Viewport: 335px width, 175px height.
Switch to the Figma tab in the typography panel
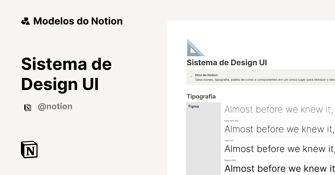click(194, 106)
